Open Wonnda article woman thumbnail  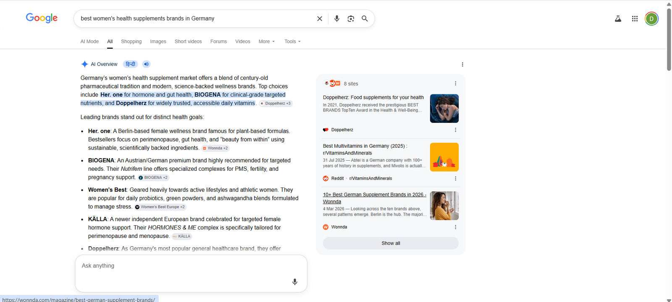pyautogui.click(x=444, y=206)
